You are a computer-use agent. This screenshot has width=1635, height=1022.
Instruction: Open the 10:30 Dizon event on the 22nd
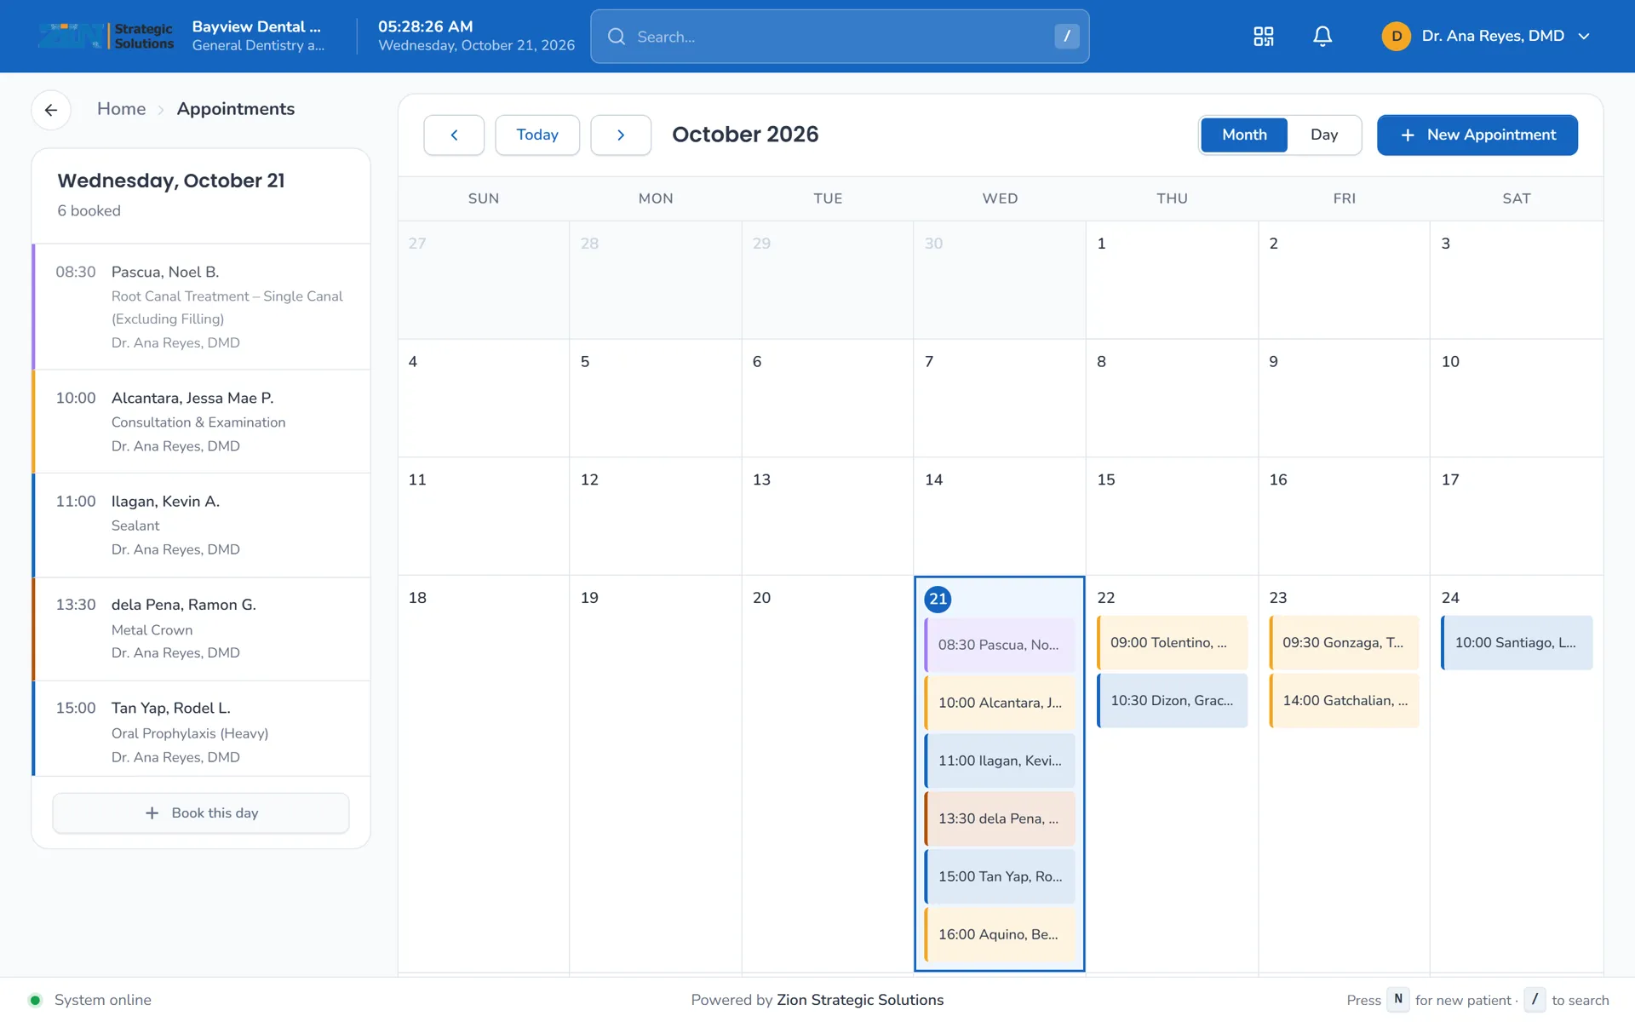coord(1172,700)
